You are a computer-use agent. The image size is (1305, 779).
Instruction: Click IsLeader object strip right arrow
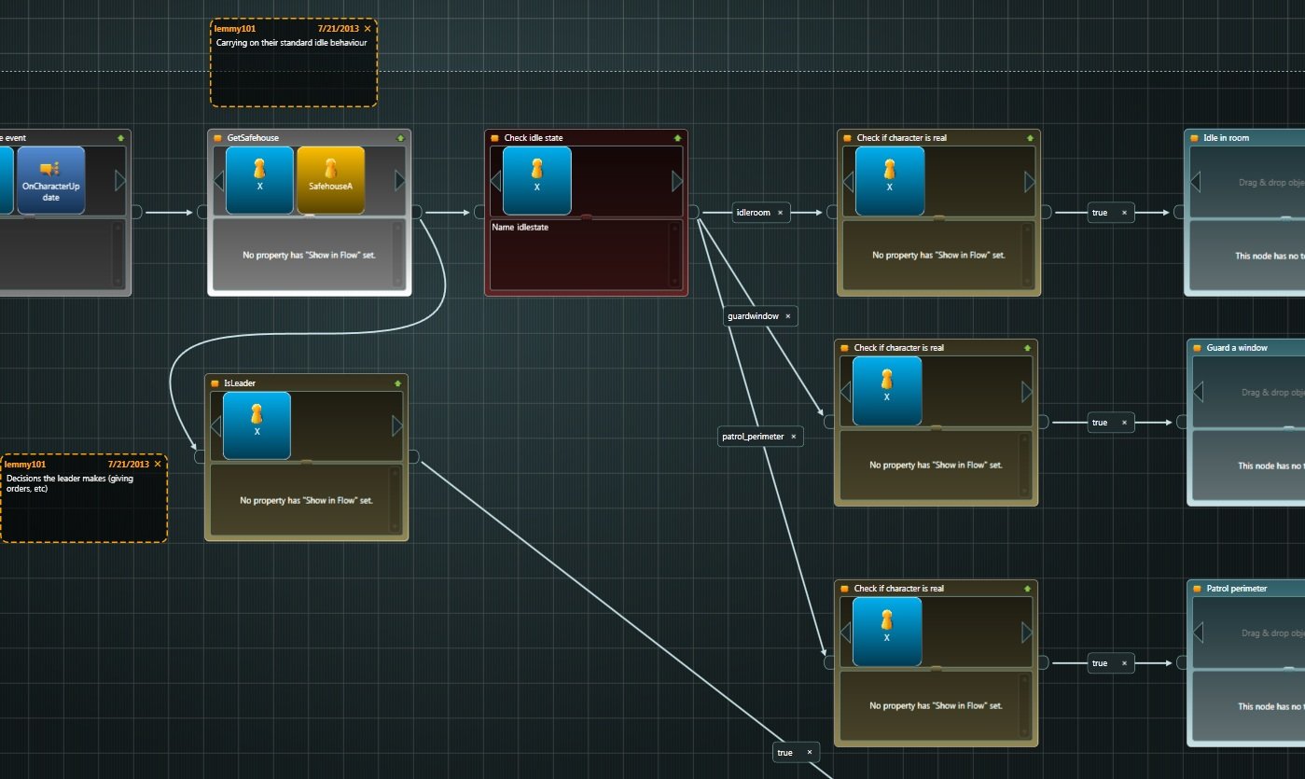coord(397,426)
